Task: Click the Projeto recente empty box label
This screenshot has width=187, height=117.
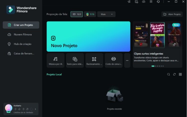Action: click(114, 109)
